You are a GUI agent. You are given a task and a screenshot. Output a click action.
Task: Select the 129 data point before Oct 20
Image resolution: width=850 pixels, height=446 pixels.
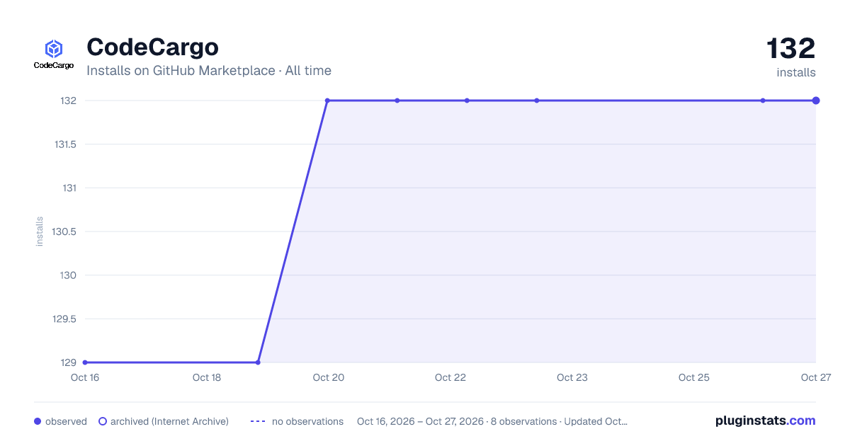coord(258,362)
